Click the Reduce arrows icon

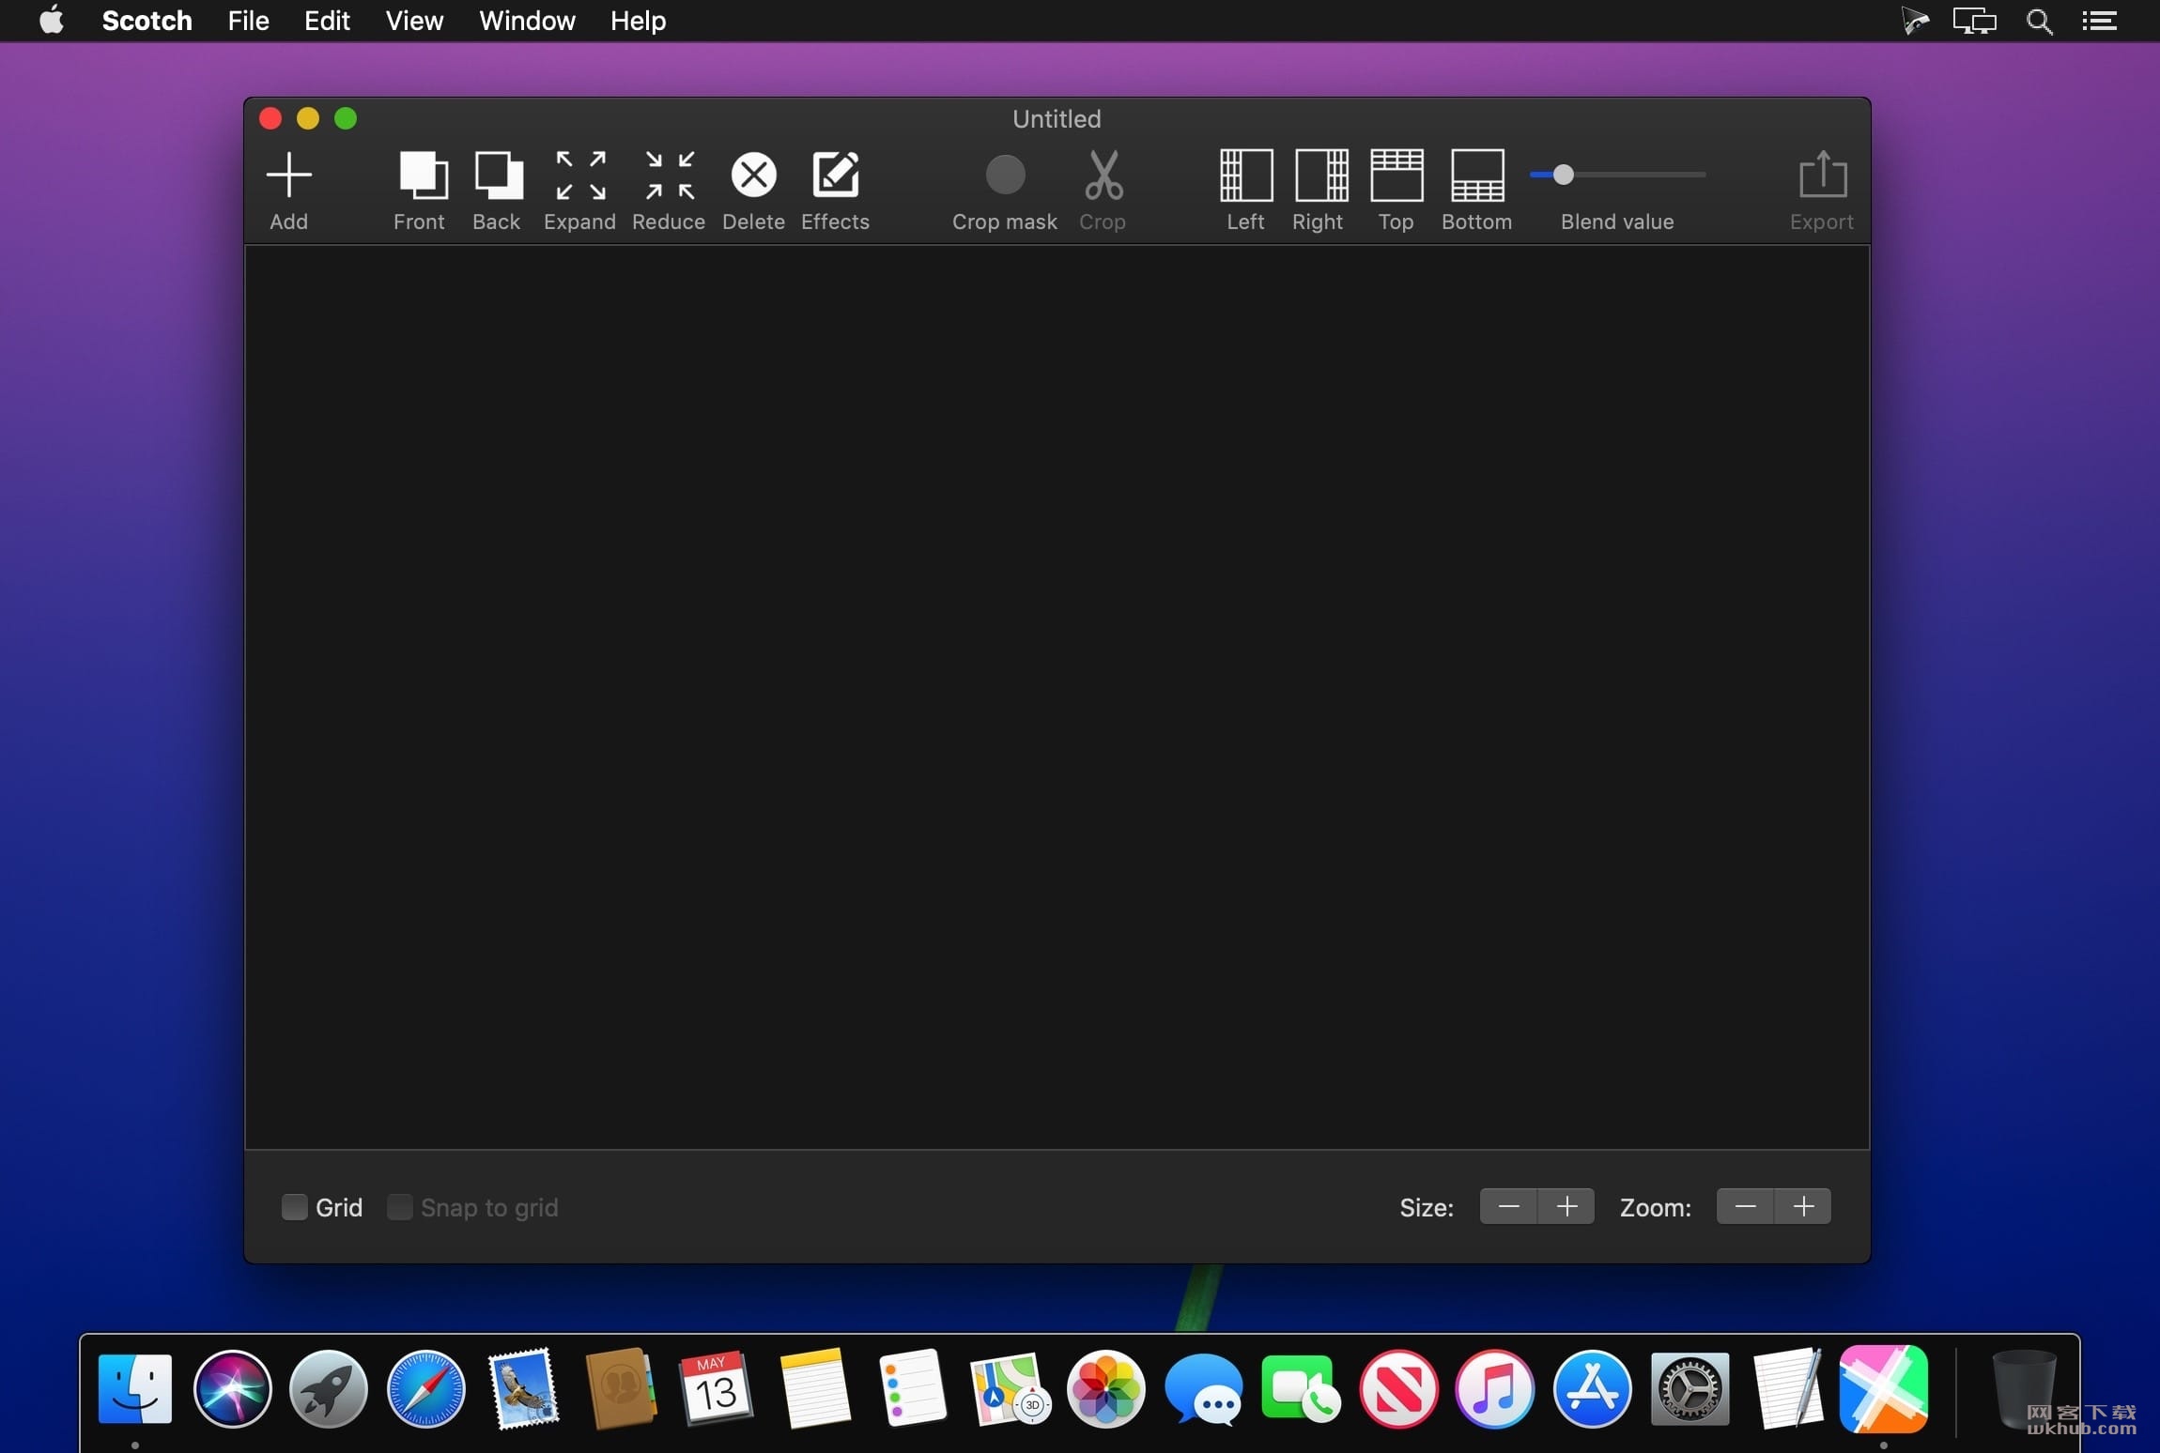(x=670, y=176)
